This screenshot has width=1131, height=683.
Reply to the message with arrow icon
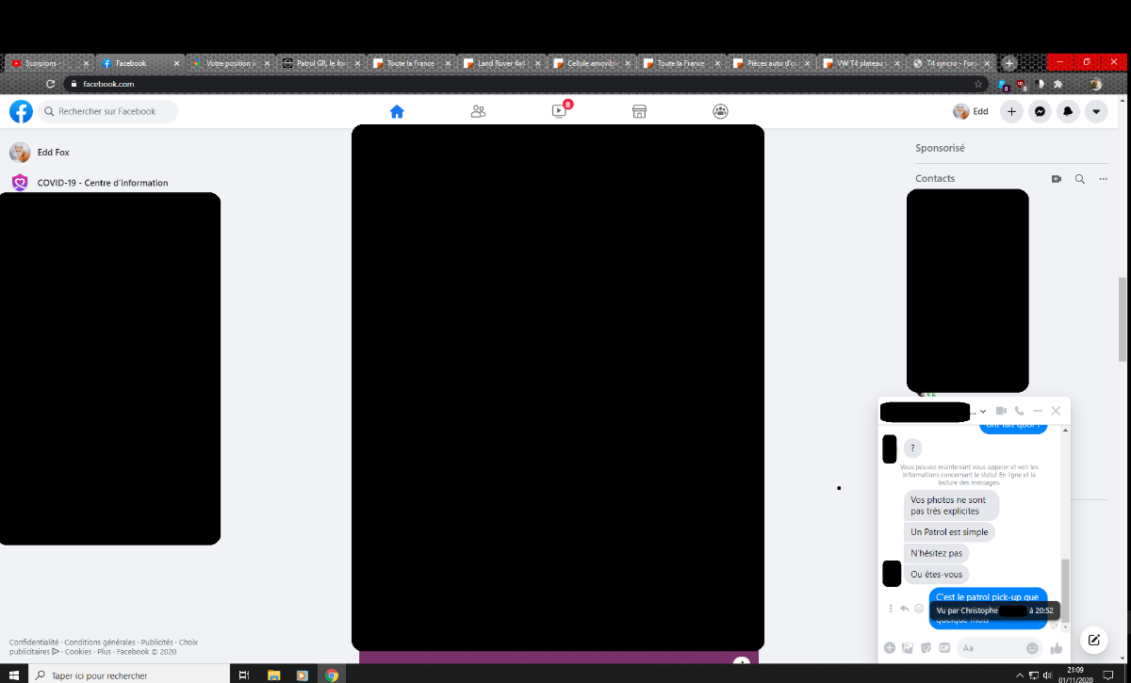coord(905,609)
